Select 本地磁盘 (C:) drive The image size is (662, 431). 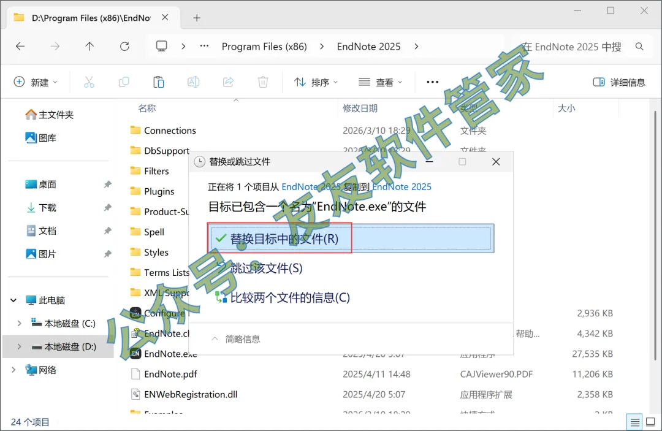point(63,323)
